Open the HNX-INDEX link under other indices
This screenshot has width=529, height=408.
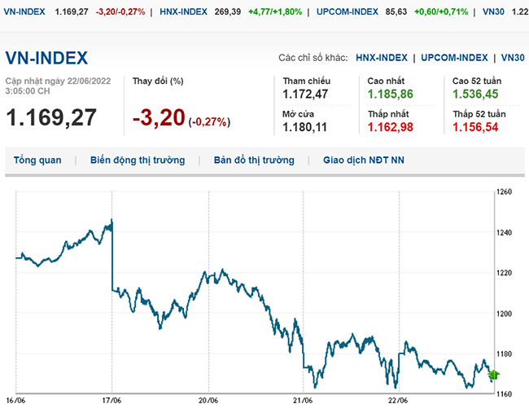click(382, 58)
